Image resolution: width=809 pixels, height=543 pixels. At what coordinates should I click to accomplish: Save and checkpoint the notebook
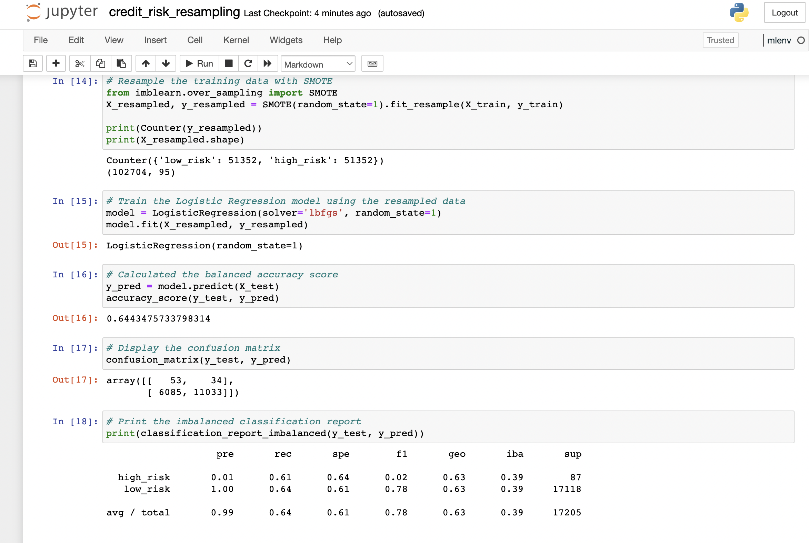tap(33, 63)
